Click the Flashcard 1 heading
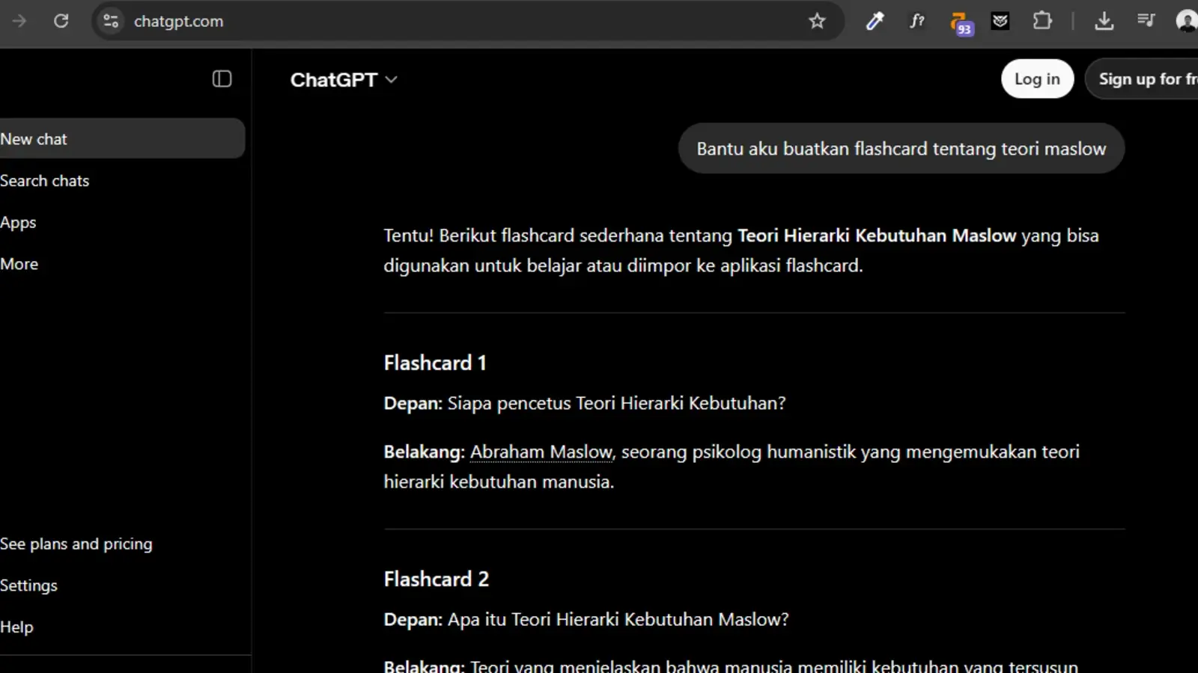 [435, 363]
